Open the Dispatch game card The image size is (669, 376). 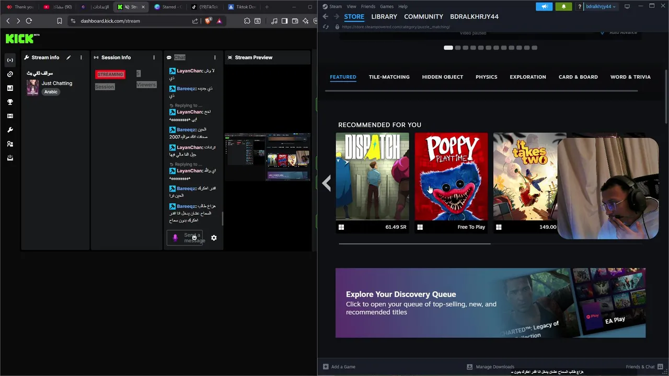point(372,183)
